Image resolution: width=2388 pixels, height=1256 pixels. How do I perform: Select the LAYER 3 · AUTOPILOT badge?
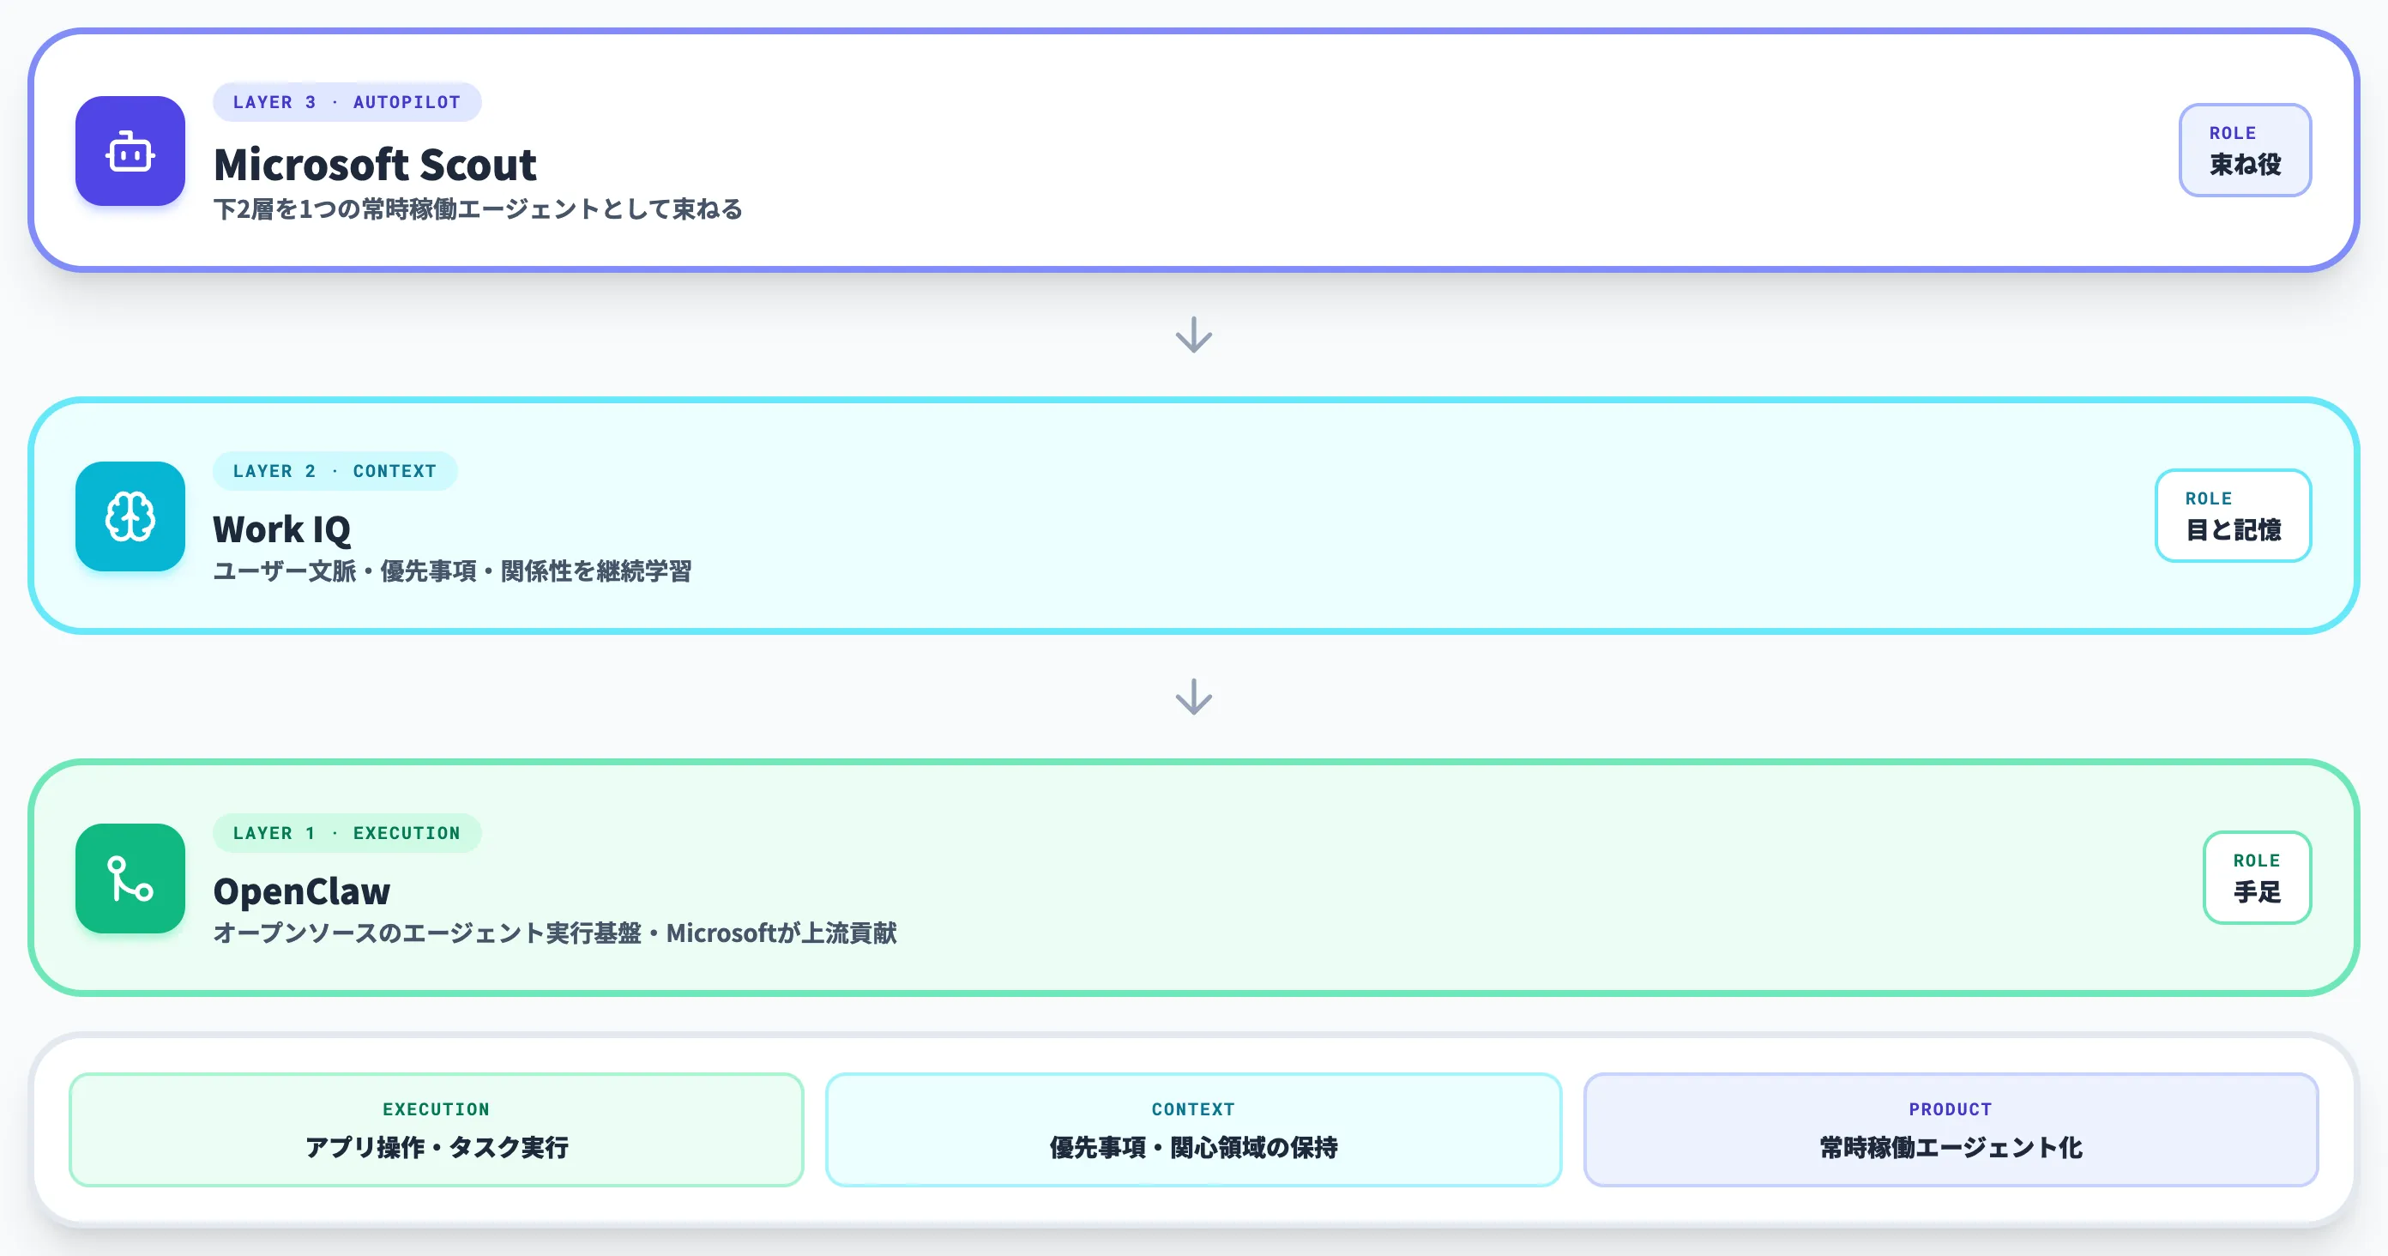pos(347,102)
